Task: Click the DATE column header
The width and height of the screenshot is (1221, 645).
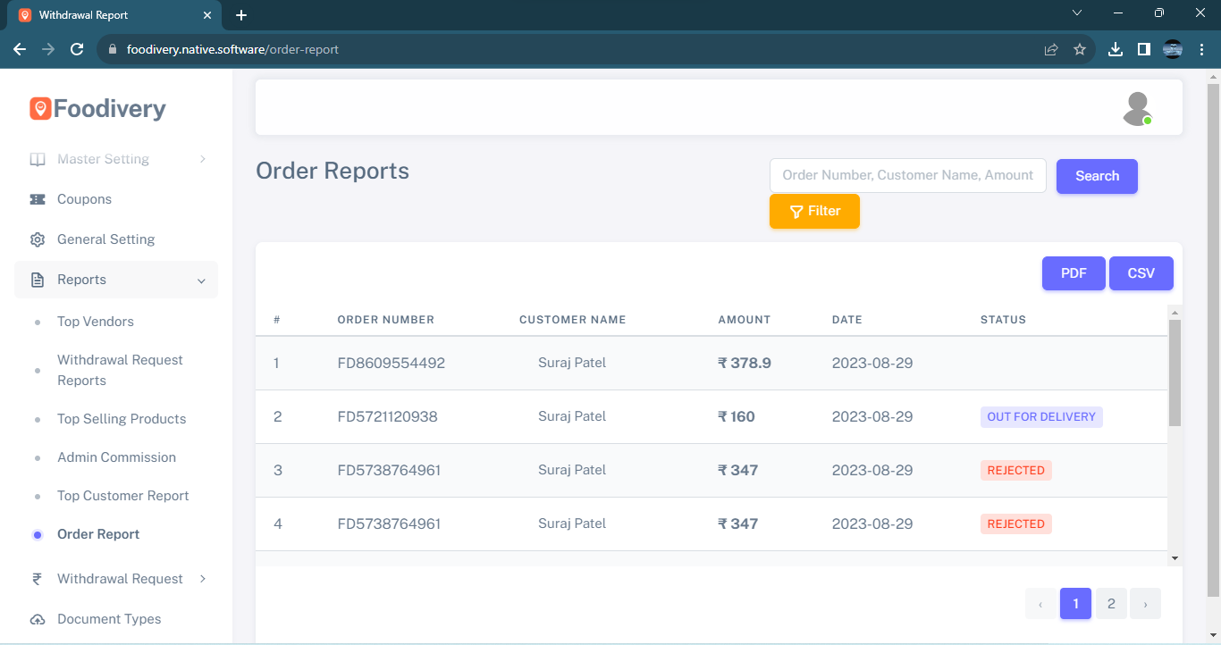Action: (x=847, y=320)
